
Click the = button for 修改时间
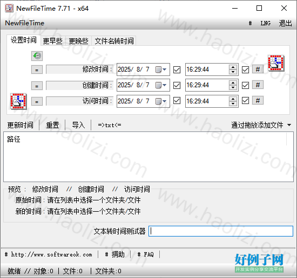tap(37, 69)
